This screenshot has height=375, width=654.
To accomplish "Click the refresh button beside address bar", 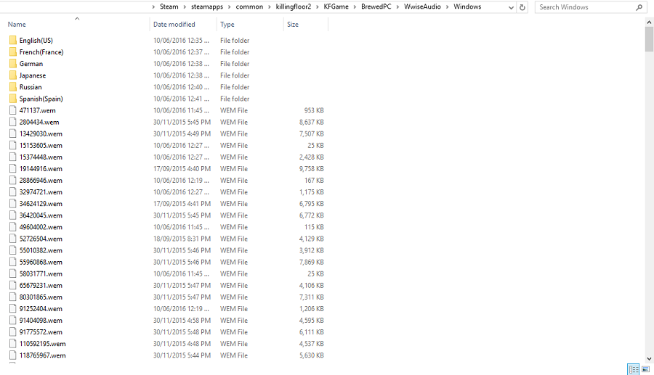I will 522,7.
